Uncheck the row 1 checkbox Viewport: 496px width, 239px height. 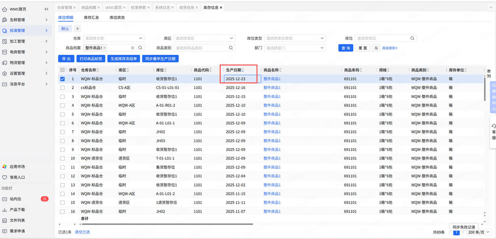62,79
